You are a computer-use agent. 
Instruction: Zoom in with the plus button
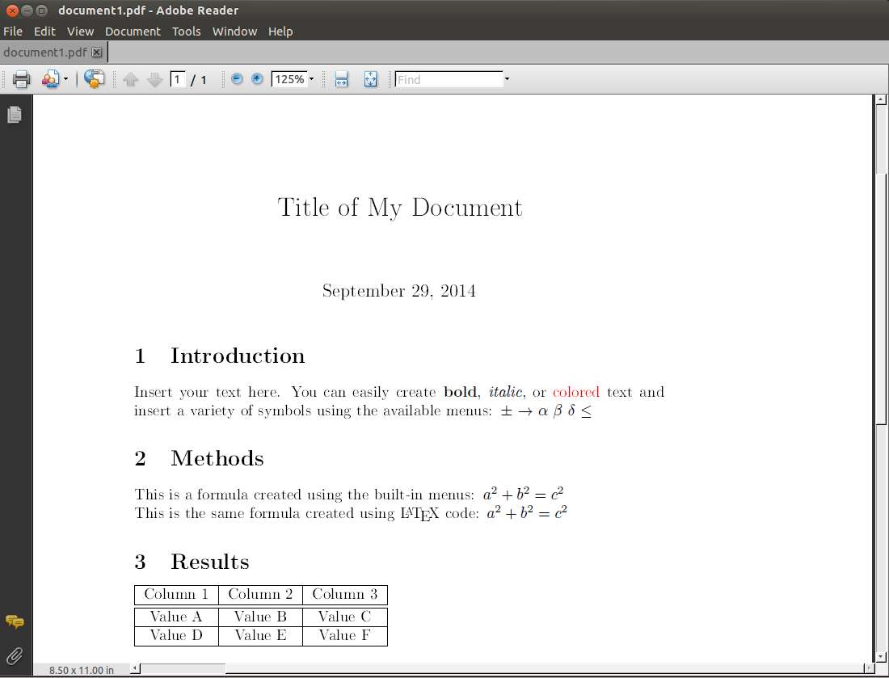coord(257,79)
